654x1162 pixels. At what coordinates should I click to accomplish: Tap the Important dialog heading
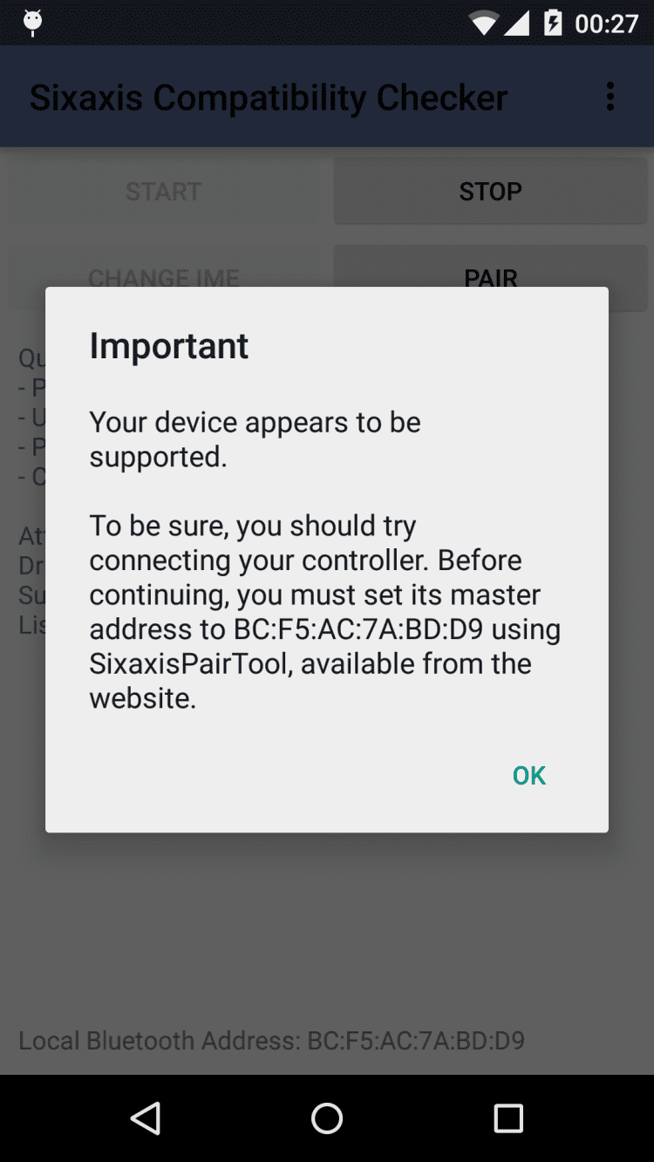tap(169, 346)
